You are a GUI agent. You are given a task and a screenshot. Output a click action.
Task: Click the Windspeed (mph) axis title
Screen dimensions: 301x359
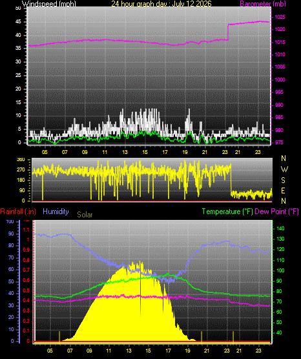49,3
